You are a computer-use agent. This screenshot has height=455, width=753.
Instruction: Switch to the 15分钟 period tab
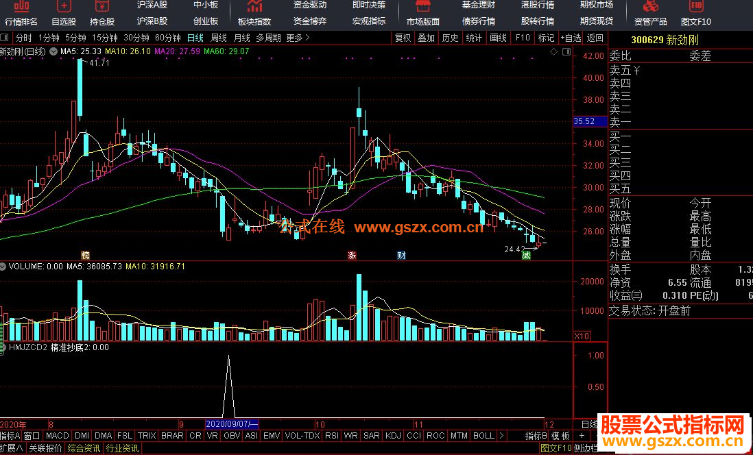coord(105,38)
